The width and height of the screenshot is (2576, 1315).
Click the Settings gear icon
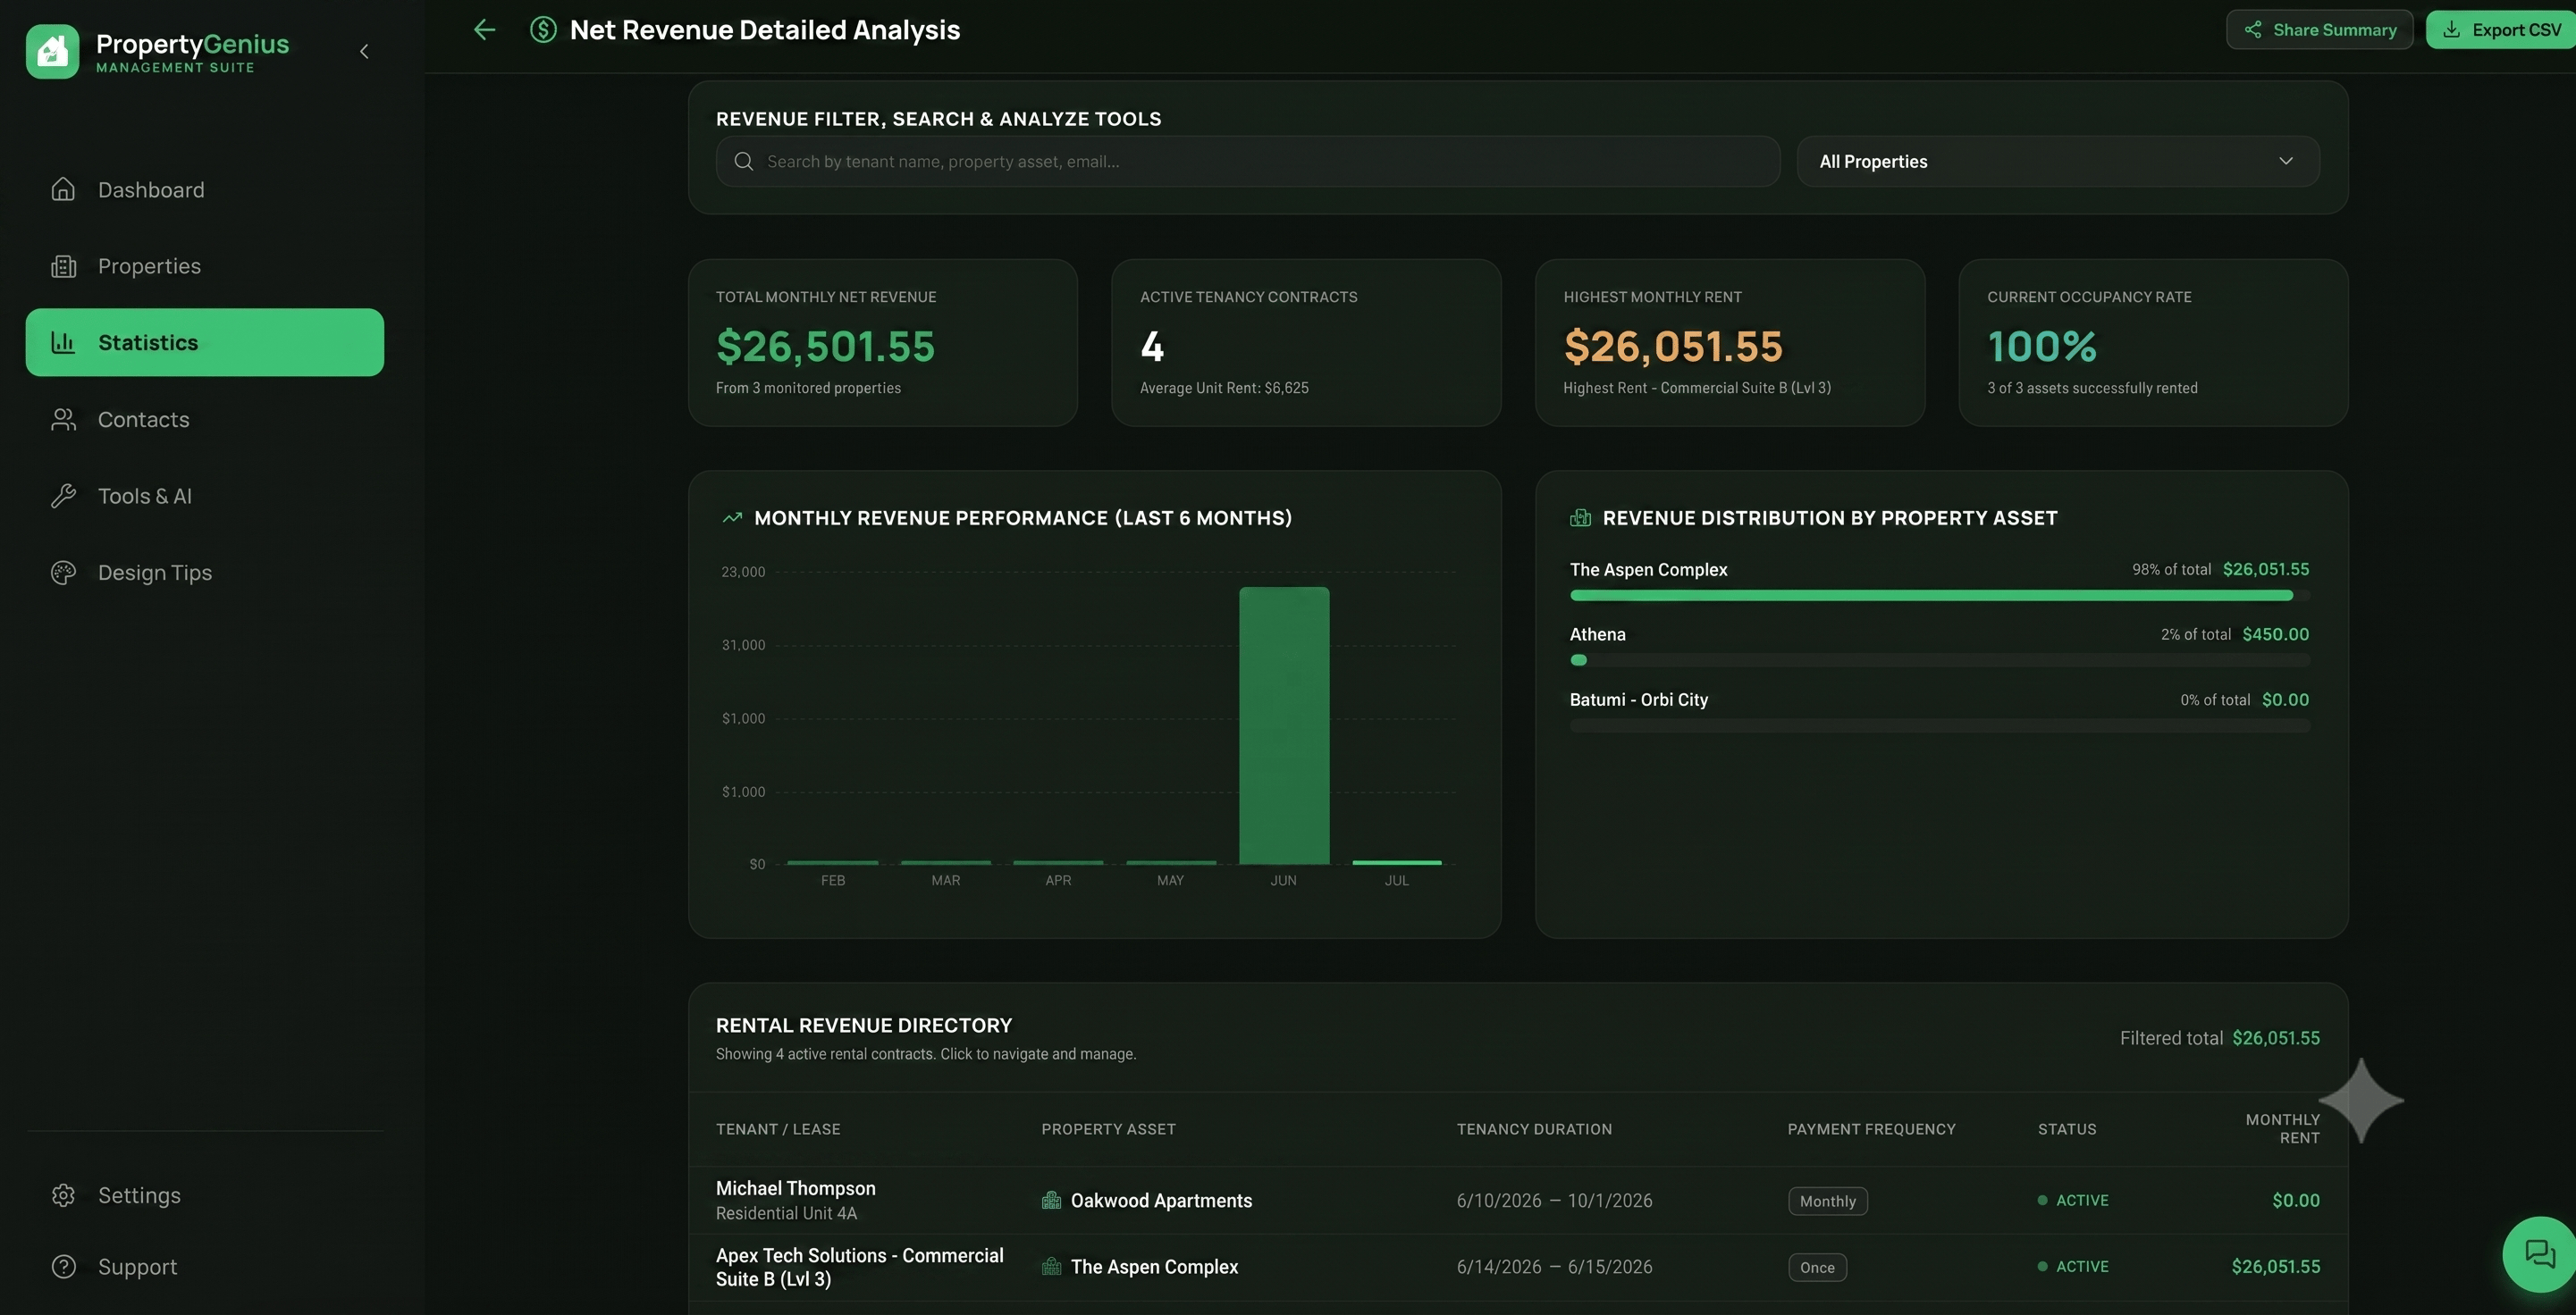point(63,1195)
